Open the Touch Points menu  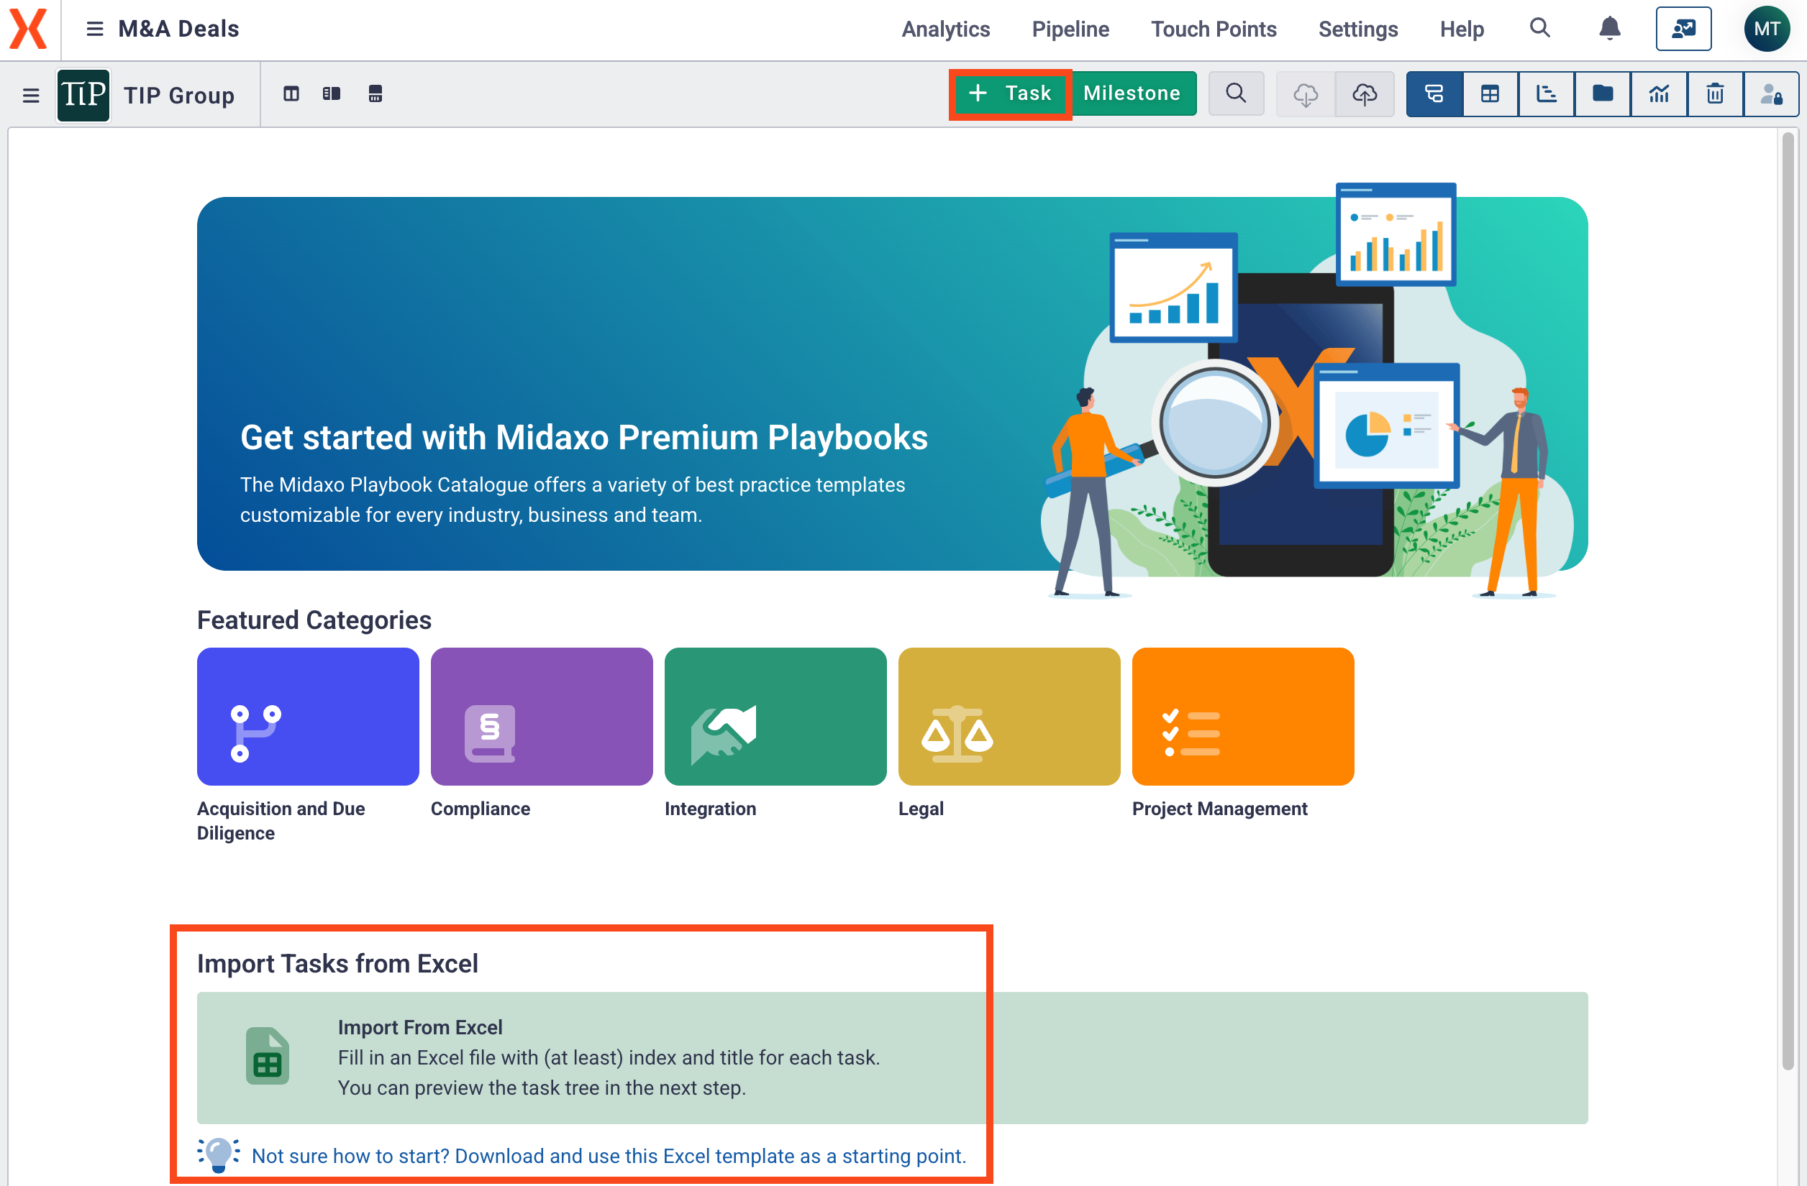coord(1214,29)
